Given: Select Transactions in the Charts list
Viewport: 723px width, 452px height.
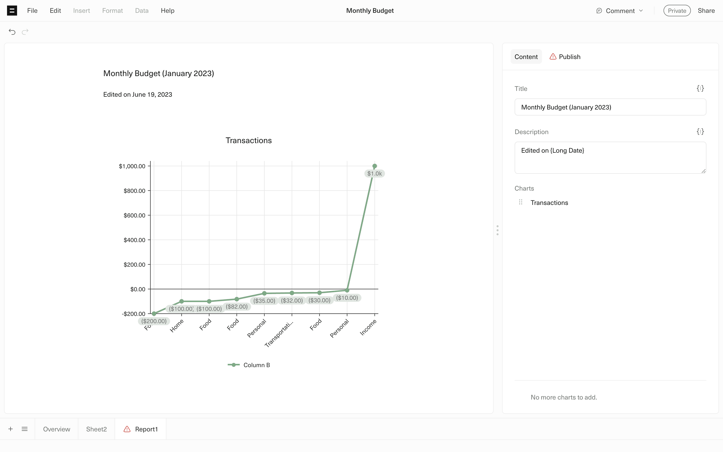Looking at the screenshot, I should click(549, 203).
